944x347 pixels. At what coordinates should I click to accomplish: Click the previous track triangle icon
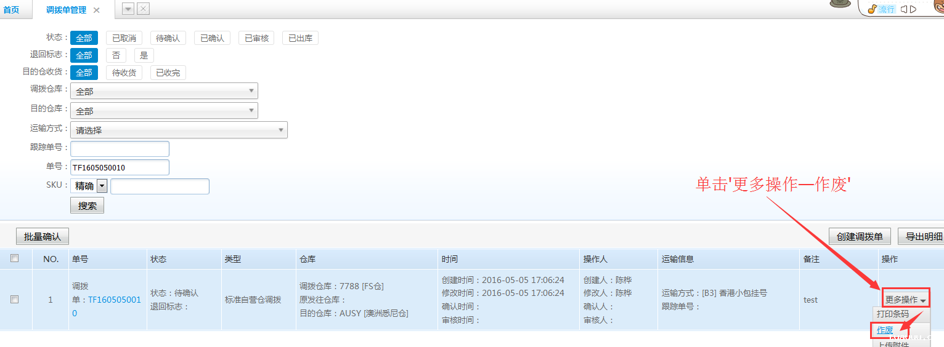click(x=904, y=9)
